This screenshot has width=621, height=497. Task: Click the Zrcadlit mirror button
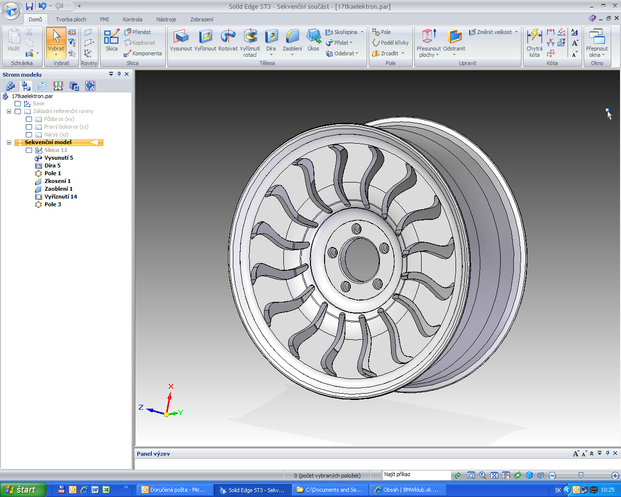pos(386,53)
